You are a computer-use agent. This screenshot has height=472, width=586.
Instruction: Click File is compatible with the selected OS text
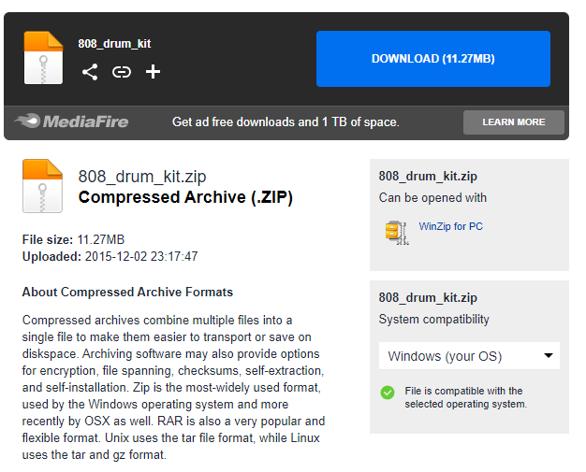(465, 397)
